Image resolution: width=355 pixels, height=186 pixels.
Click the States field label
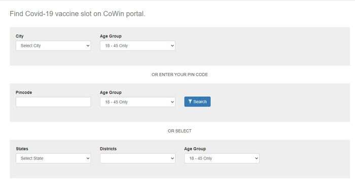pos(22,149)
